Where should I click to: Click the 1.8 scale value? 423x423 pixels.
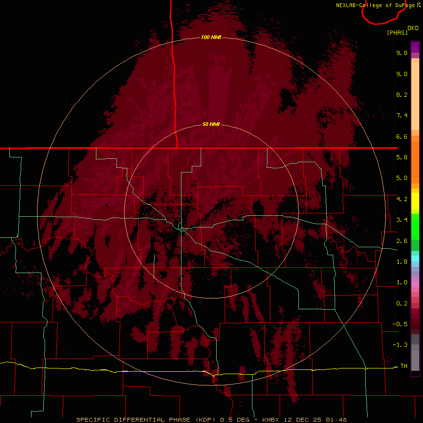pos(402,262)
